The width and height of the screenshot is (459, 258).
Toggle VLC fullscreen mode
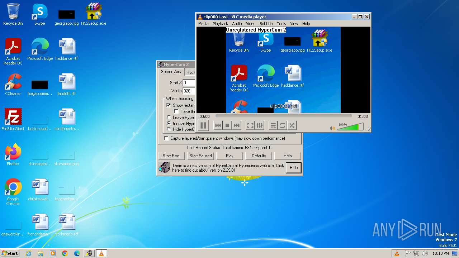[x=250, y=125]
